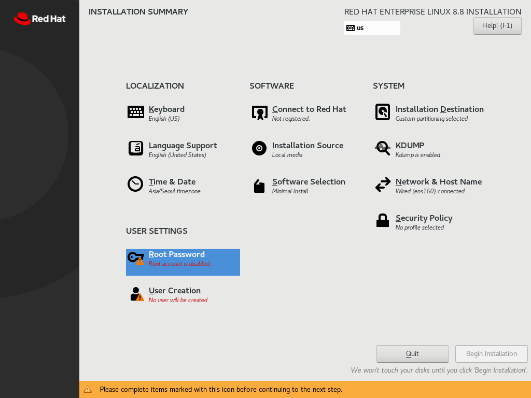
Task: Click the orange warning message text
Action: pos(221,390)
